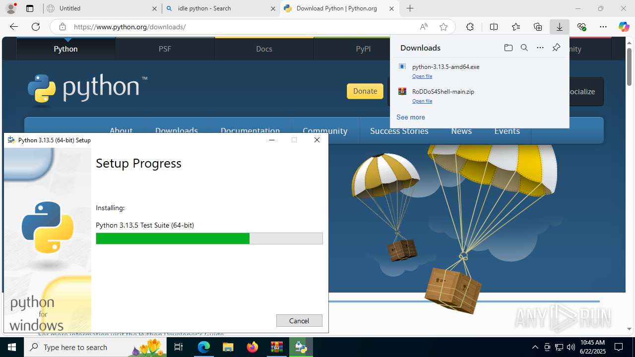View site information lock icon

(x=63, y=27)
